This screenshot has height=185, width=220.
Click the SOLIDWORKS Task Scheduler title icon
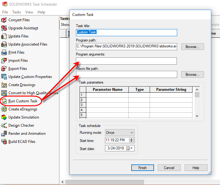(x=5, y=4)
